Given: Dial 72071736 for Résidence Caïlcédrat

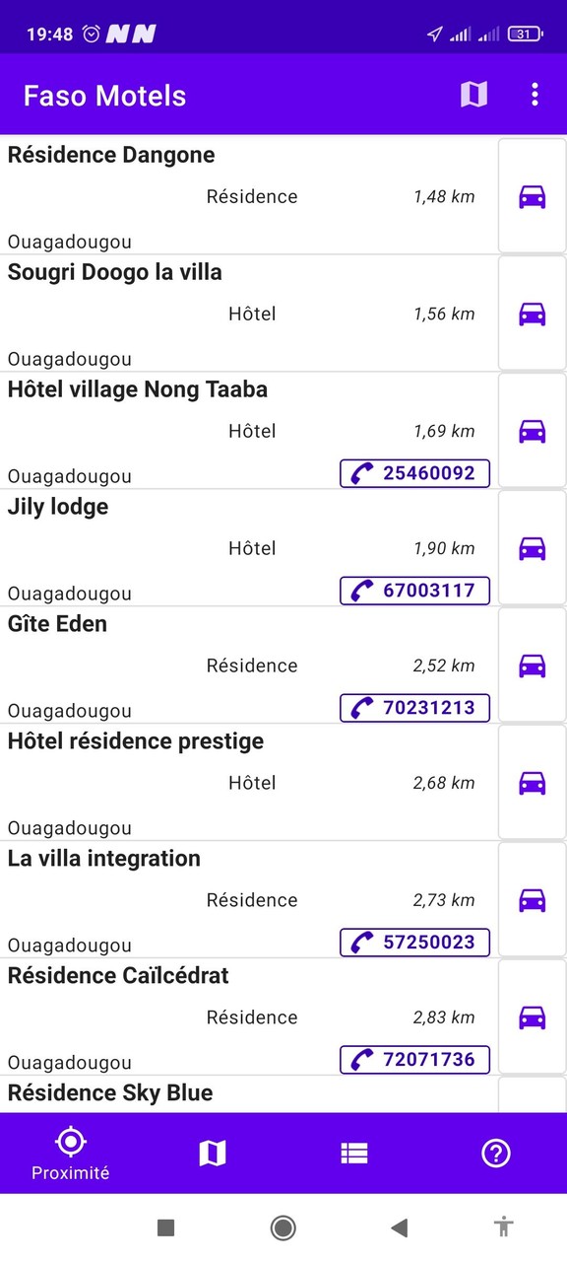Looking at the screenshot, I should (x=413, y=1060).
